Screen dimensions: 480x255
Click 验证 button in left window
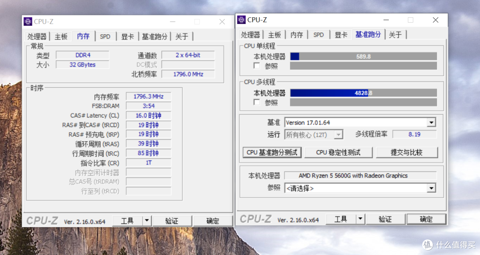[x=172, y=220]
